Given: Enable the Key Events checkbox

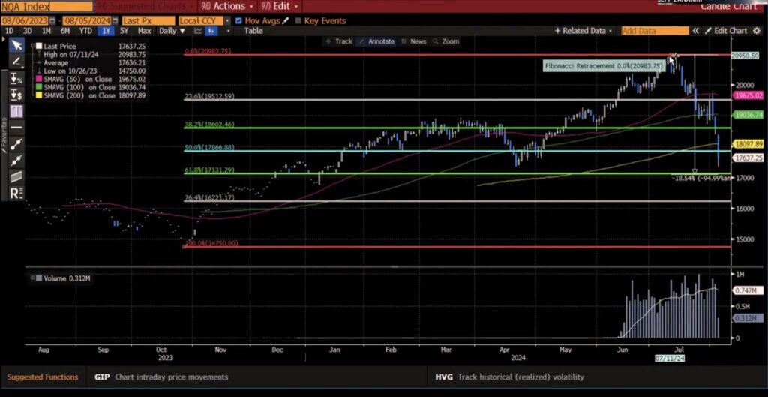Looking at the screenshot, I should [x=298, y=20].
